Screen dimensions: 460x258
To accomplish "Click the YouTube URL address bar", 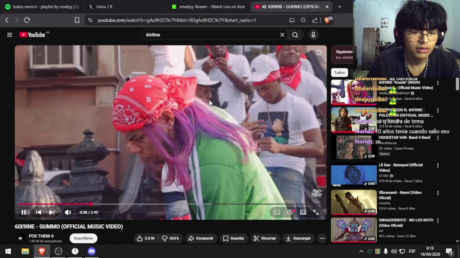I will pos(177,20).
